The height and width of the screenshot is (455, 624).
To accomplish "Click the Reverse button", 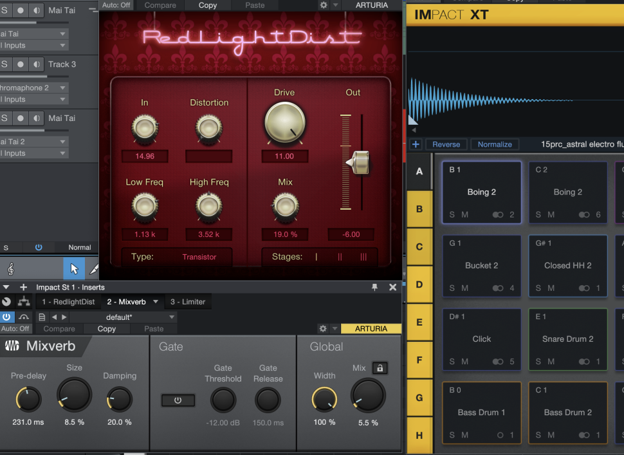I will pyautogui.click(x=446, y=145).
